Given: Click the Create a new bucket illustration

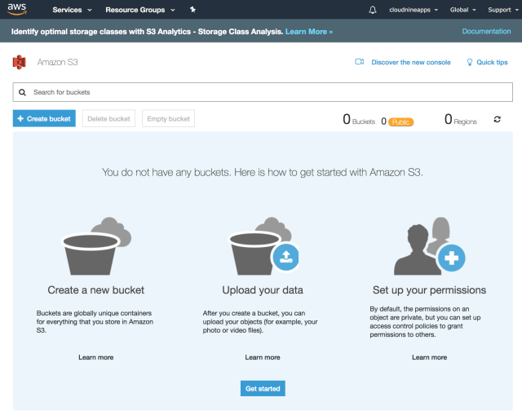Looking at the screenshot, I should pyautogui.click(x=96, y=246).
